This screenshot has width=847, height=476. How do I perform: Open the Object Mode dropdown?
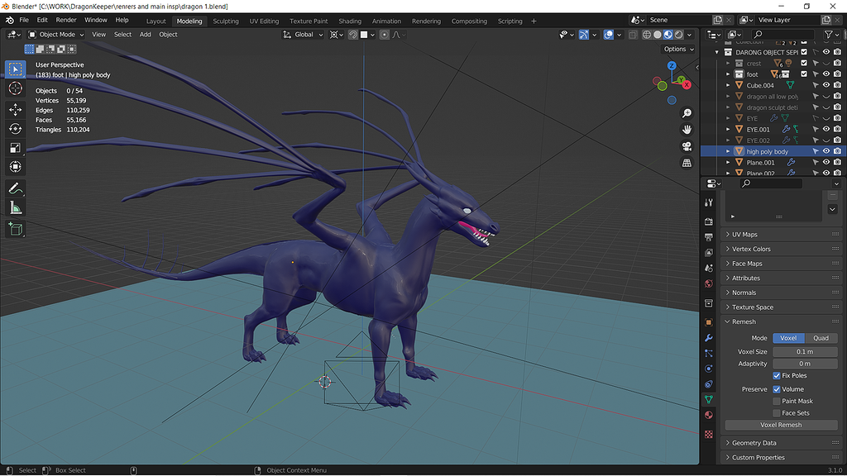click(56, 35)
